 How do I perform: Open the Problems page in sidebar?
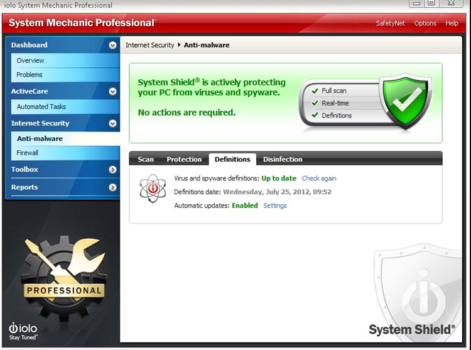[65, 75]
